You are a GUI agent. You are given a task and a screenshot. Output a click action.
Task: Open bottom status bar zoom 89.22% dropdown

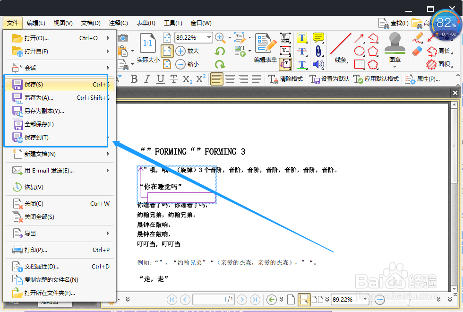click(x=366, y=299)
